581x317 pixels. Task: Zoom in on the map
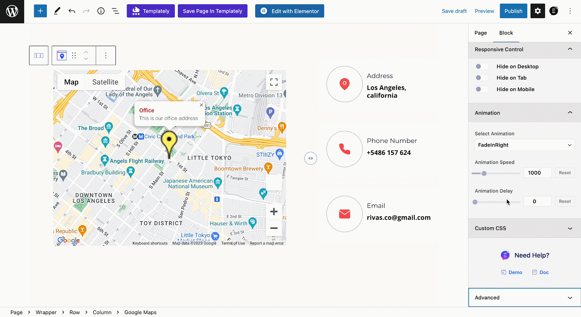[x=274, y=212]
